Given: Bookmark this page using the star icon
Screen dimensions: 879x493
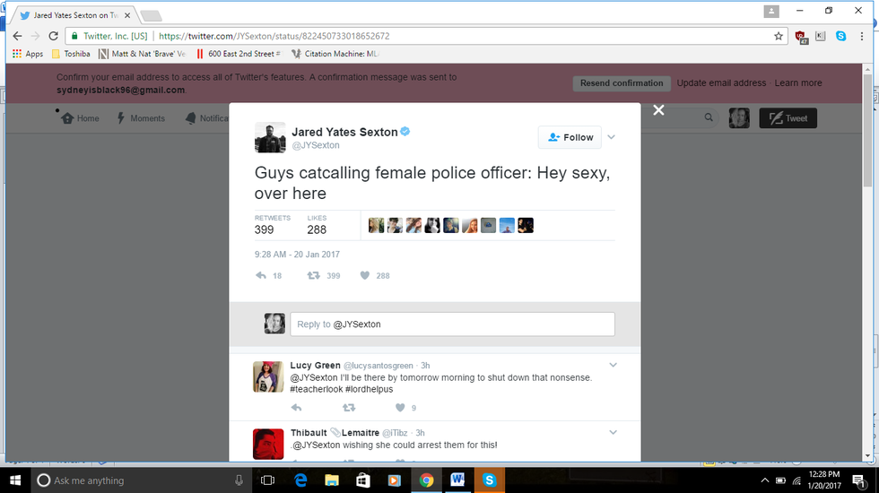Looking at the screenshot, I should pyautogui.click(x=778, y=37).
